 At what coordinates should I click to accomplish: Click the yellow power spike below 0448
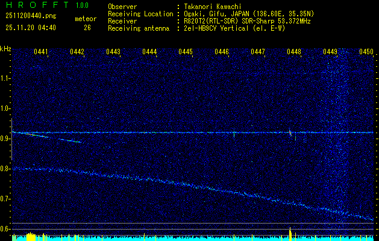[x=290, y=233]
